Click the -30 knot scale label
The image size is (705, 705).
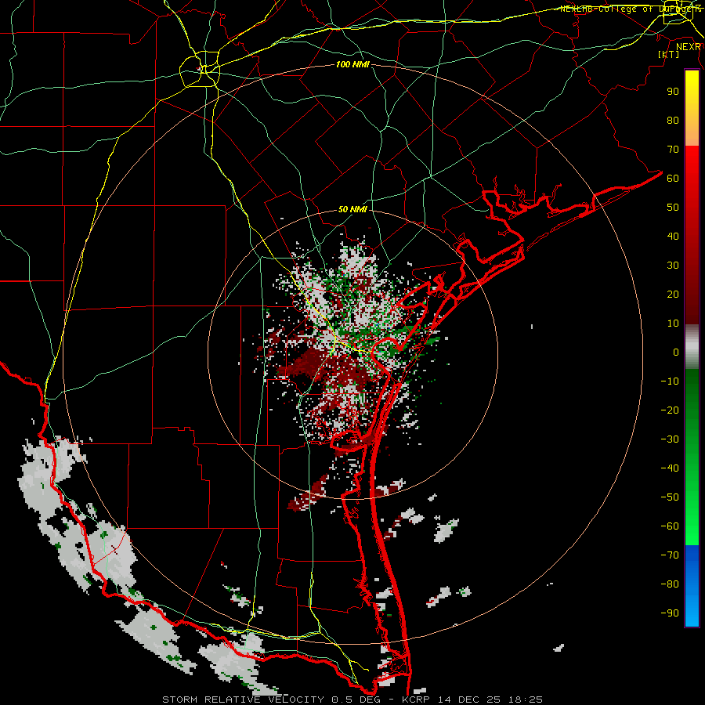pyautogui.click(x=670, y=439)
